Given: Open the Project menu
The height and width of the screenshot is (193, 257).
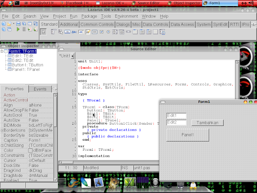Looking at the screenshot, I should pyautogui.click(x=59, y=16).
